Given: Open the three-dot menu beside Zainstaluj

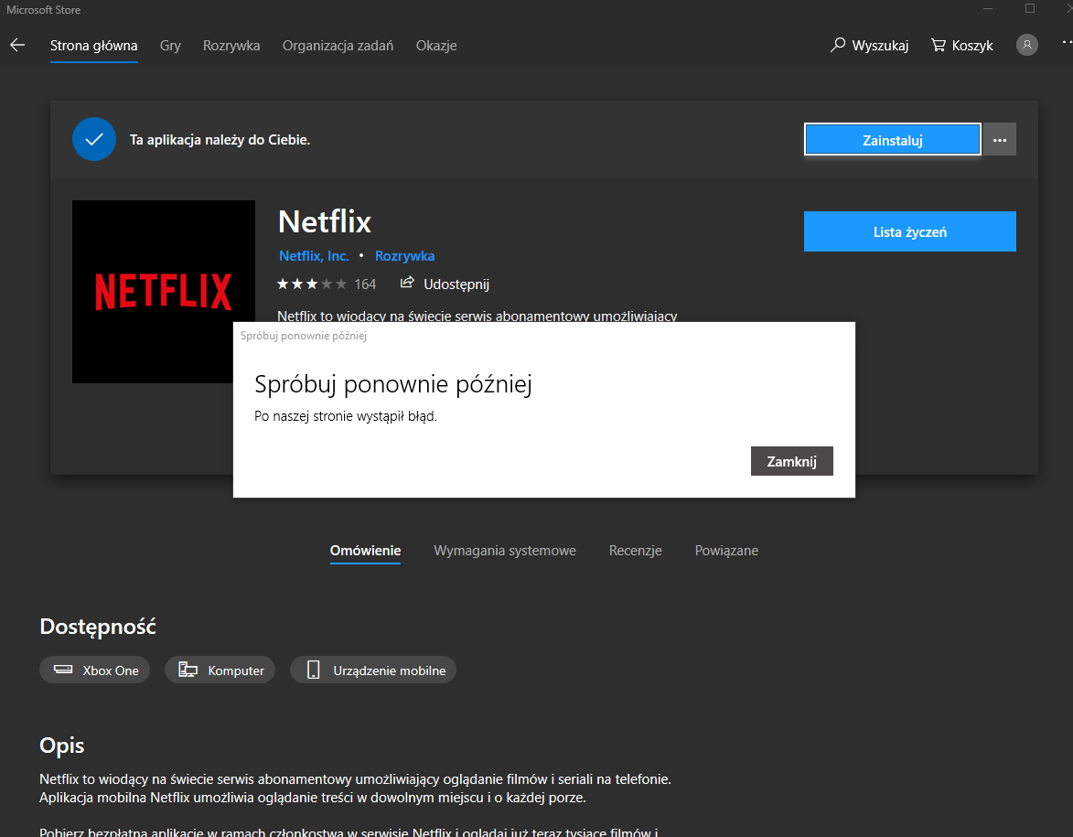Looking at the screenshot, I should 1000,140.
